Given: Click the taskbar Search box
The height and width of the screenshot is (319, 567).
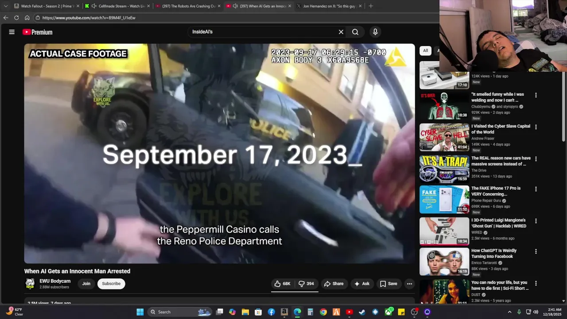Looking at the screenshot, I should point(180,312).
